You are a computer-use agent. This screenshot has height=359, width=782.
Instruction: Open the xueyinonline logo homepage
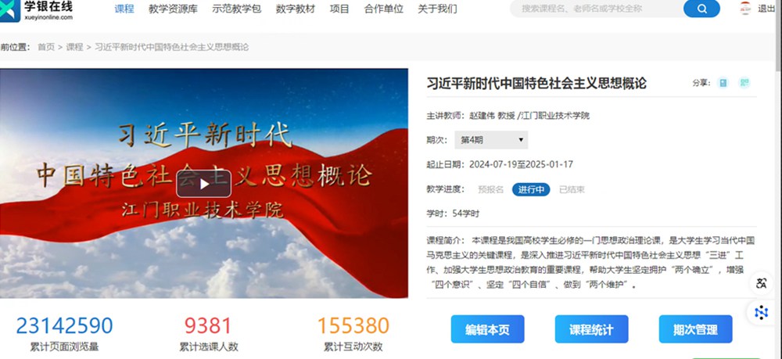point(37,10)
